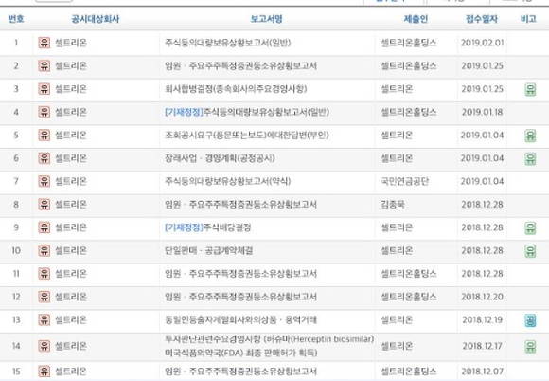This screenshot has height=381, width=549.
Task: Sort by the 공시대상회사 column header
Action: click(x=96, y=19)
